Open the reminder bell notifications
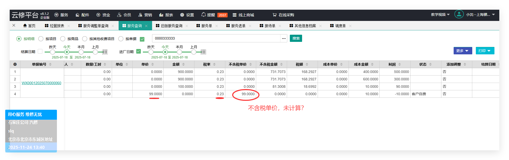 [x=203, y=15]
